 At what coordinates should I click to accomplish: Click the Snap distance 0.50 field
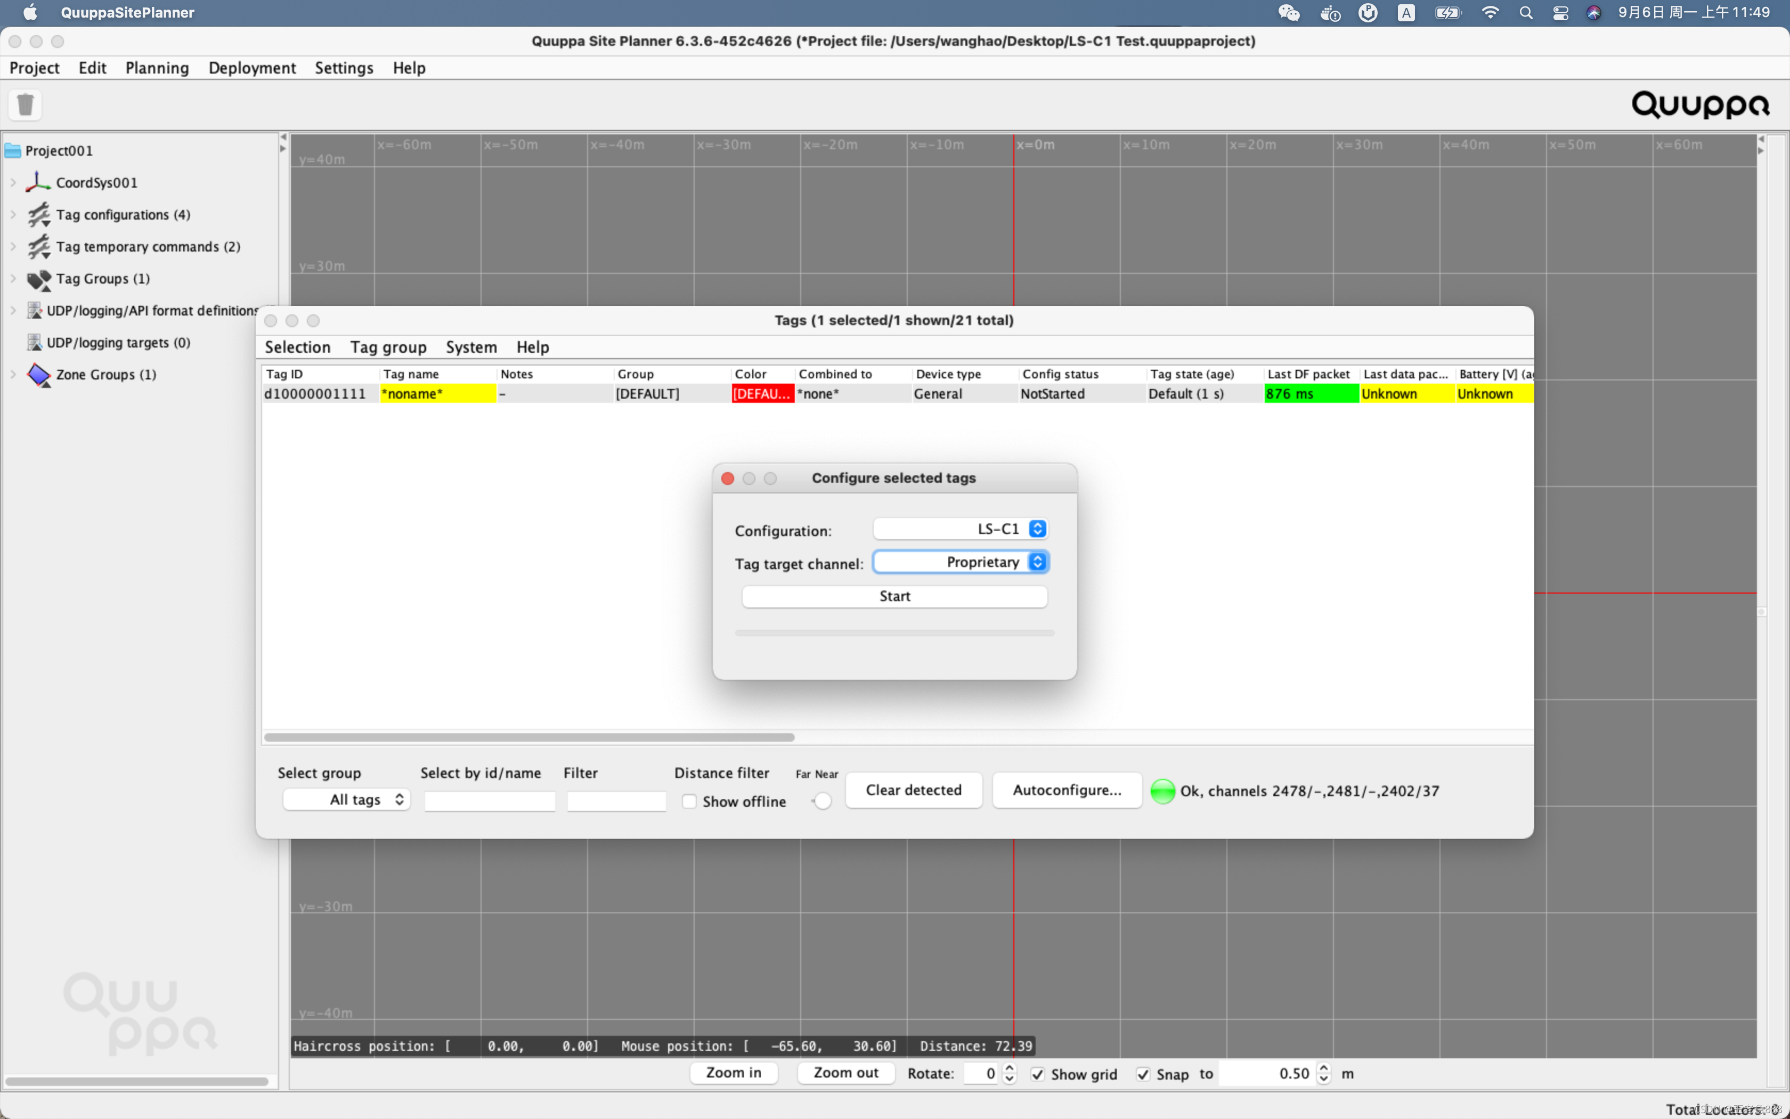click(1267, 1074)
